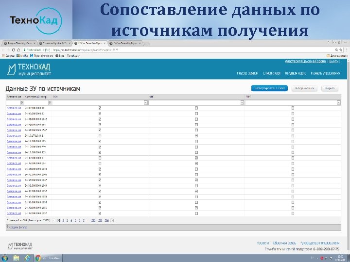Toggle ГКН checkbox for row ending 1845
The image size is (350, 262).
tap(100, 169)
